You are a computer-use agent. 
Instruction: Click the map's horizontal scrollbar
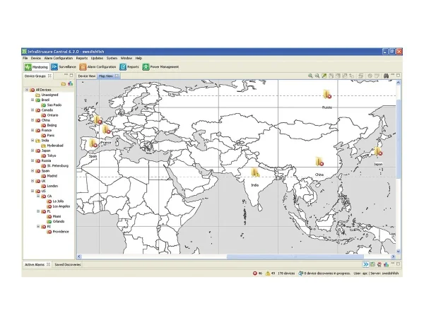pos(233,257)
